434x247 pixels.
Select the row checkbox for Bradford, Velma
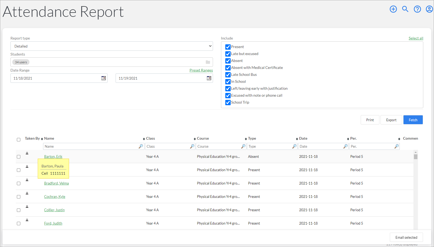coord(18,183)
